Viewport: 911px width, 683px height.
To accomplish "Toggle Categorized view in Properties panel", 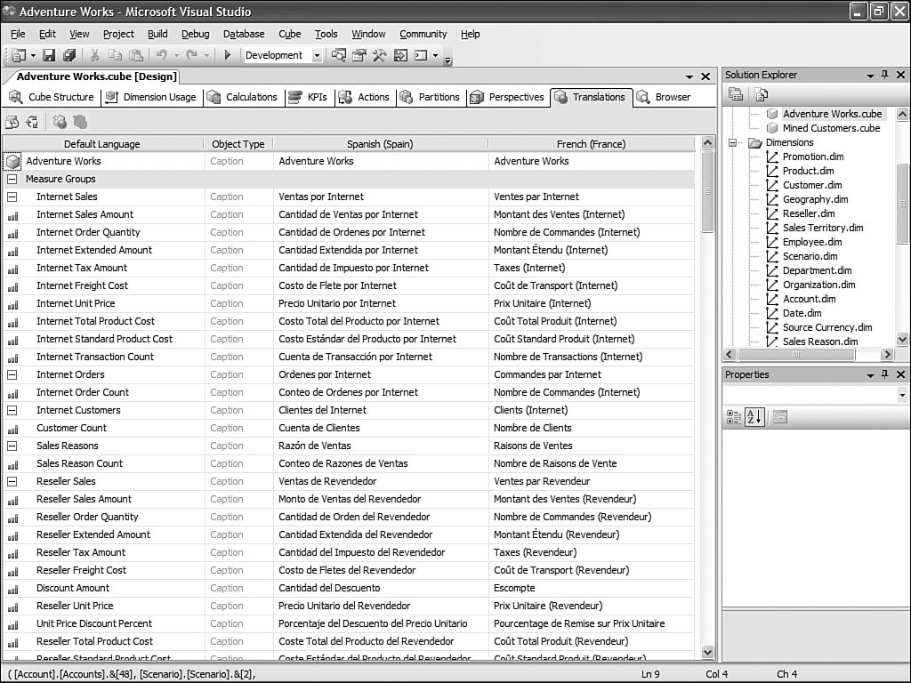I will click(734, 417).
